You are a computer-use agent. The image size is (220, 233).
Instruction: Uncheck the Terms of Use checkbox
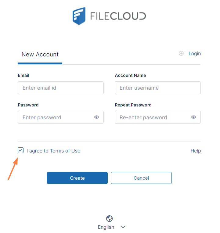[20, 150]
